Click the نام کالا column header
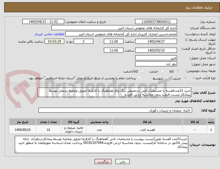Screen dimensions: 220x169 pos(147,122)
